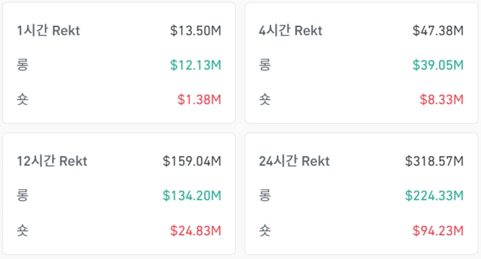
Task: Click the 24시간 Rekt card title
Action: click(x=294, y=161)
